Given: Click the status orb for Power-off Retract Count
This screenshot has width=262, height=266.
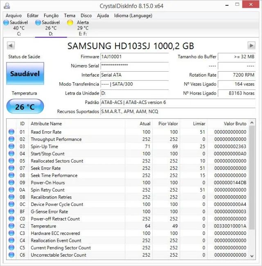Looking at the screenshot, I should pos(11,219).
